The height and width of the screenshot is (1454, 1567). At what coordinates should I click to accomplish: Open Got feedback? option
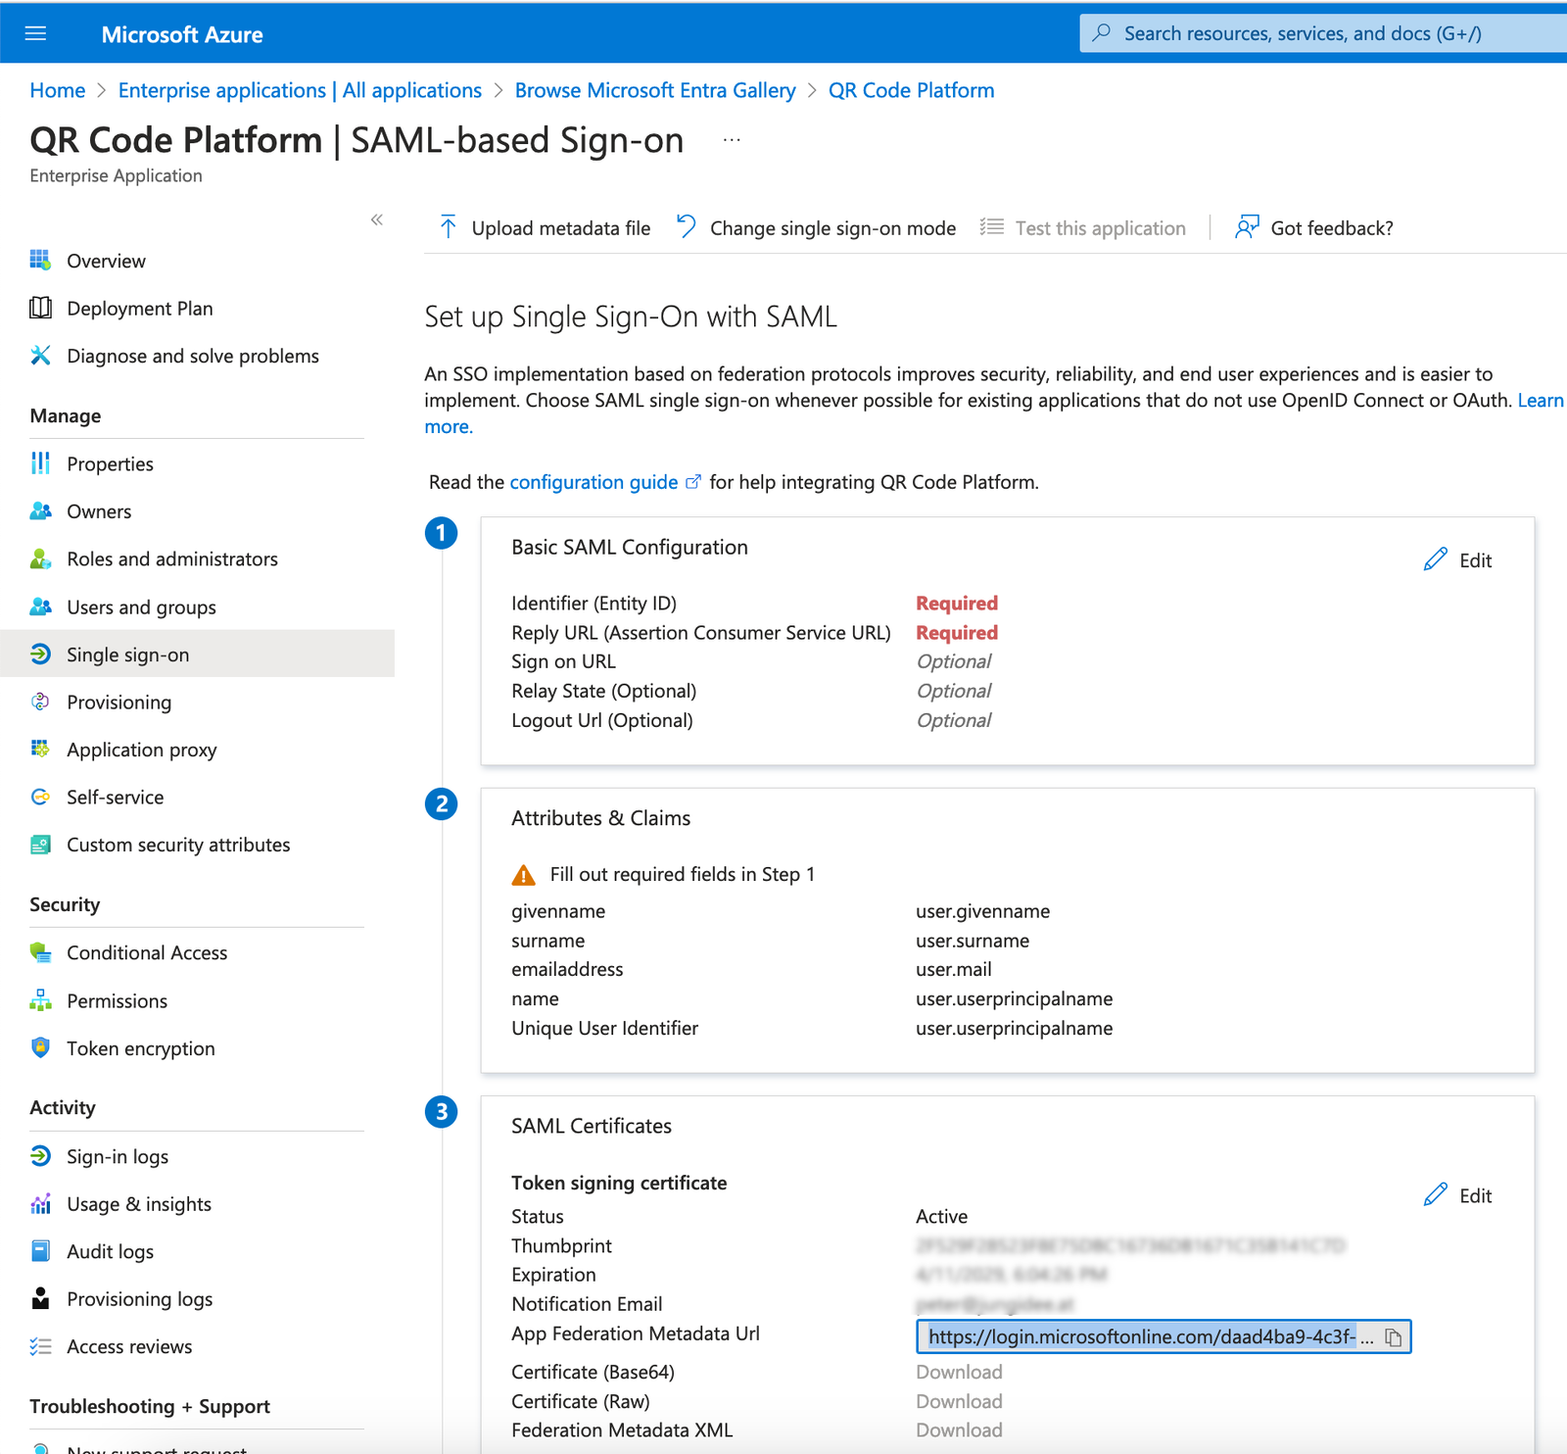1331,228
